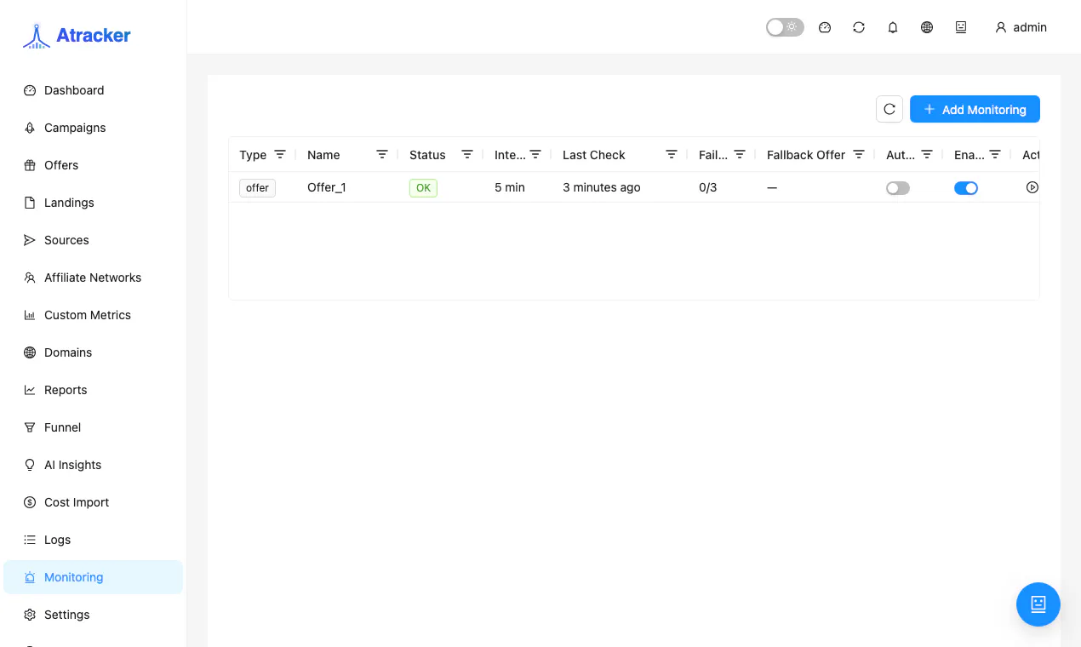Screen dimensions: 1081x647
Task: Open the Type column filter icon
Action: pyautogui.click(x=280, y=154)
